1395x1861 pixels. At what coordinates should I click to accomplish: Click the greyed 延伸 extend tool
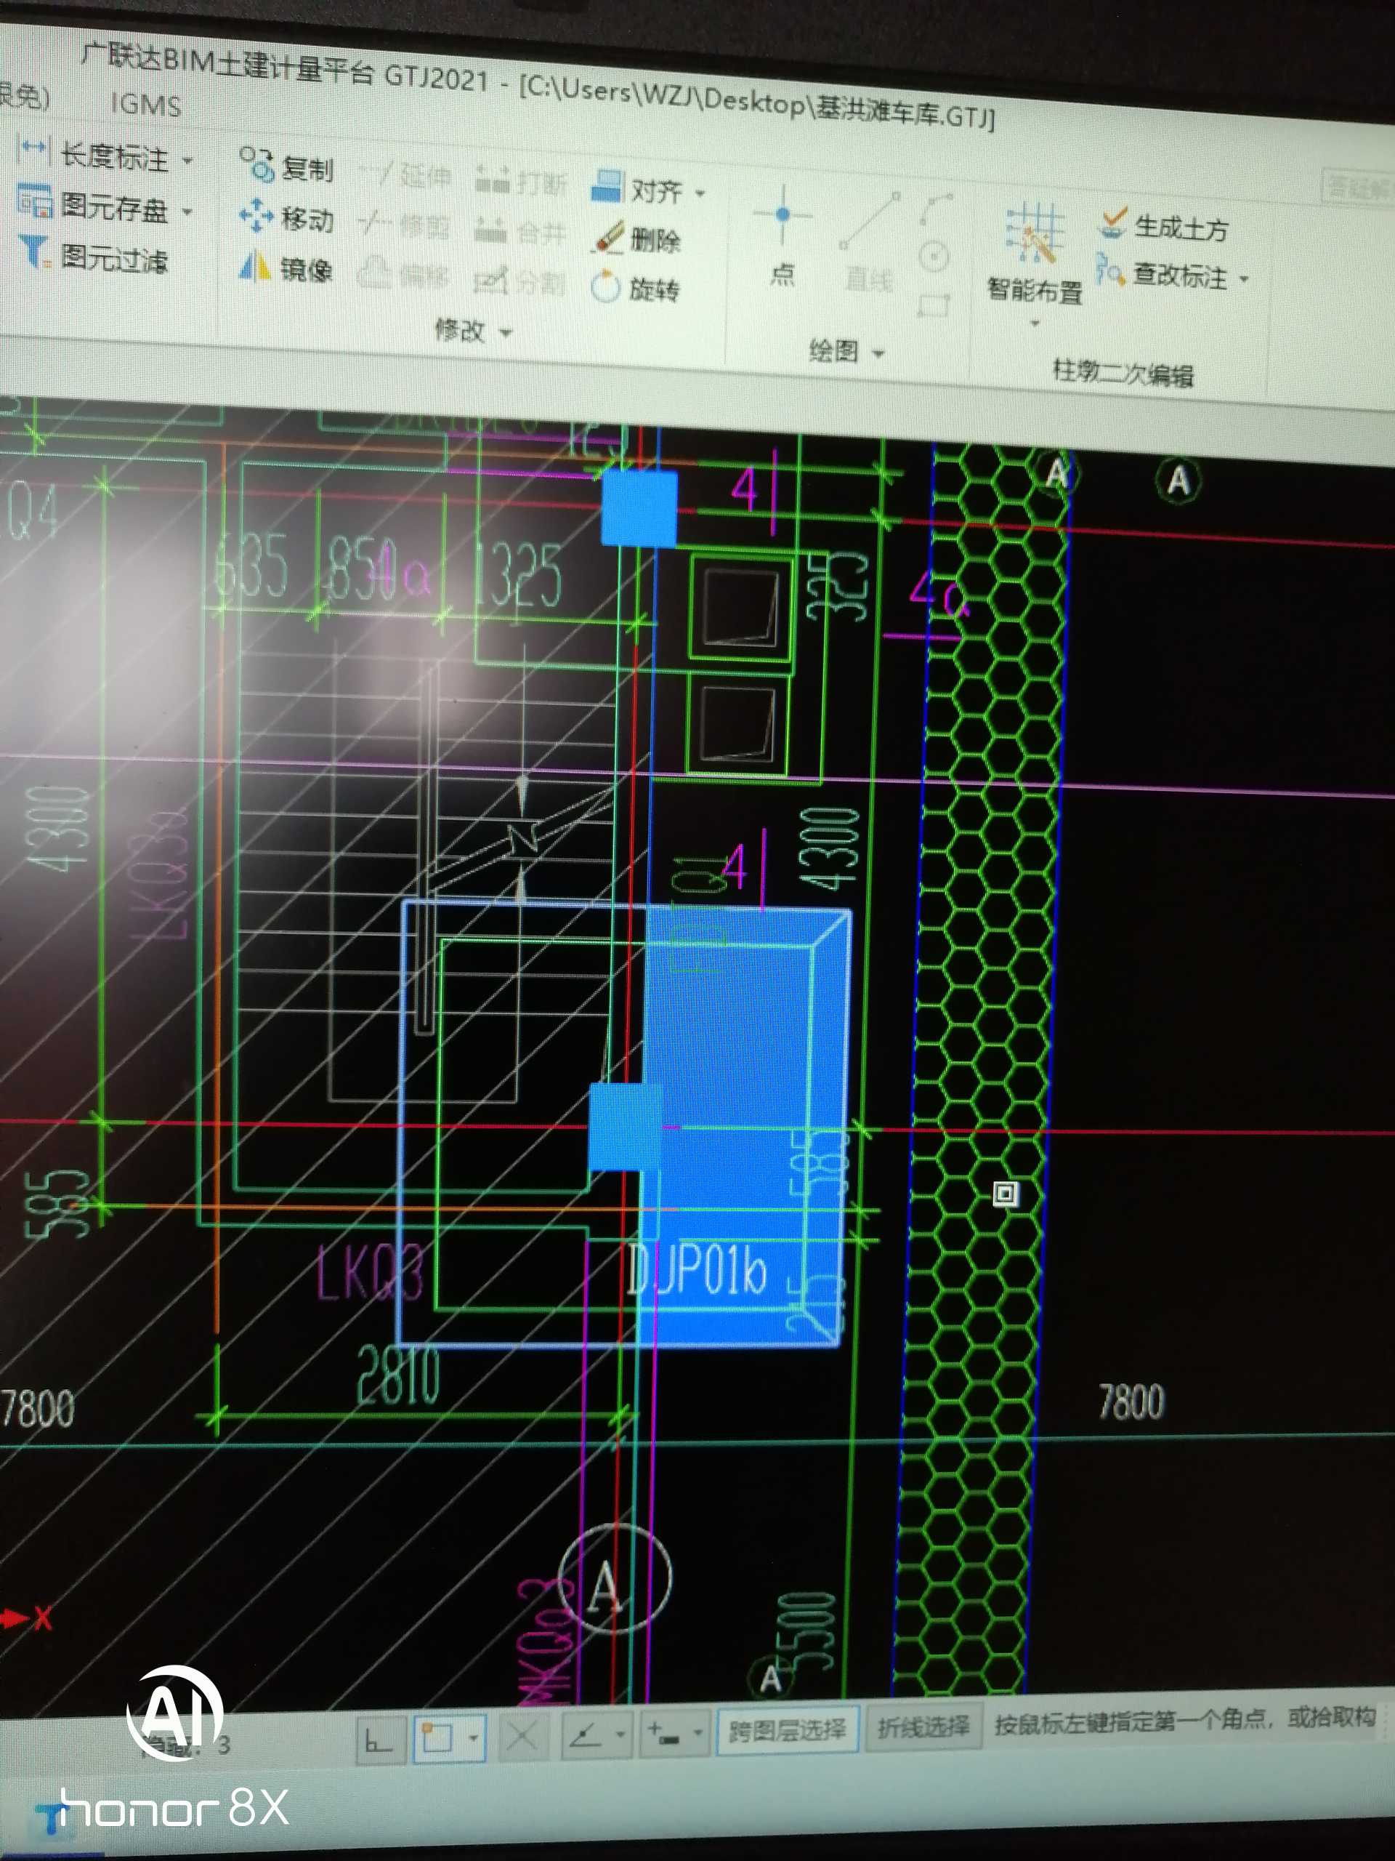click(x=405, y=176)
